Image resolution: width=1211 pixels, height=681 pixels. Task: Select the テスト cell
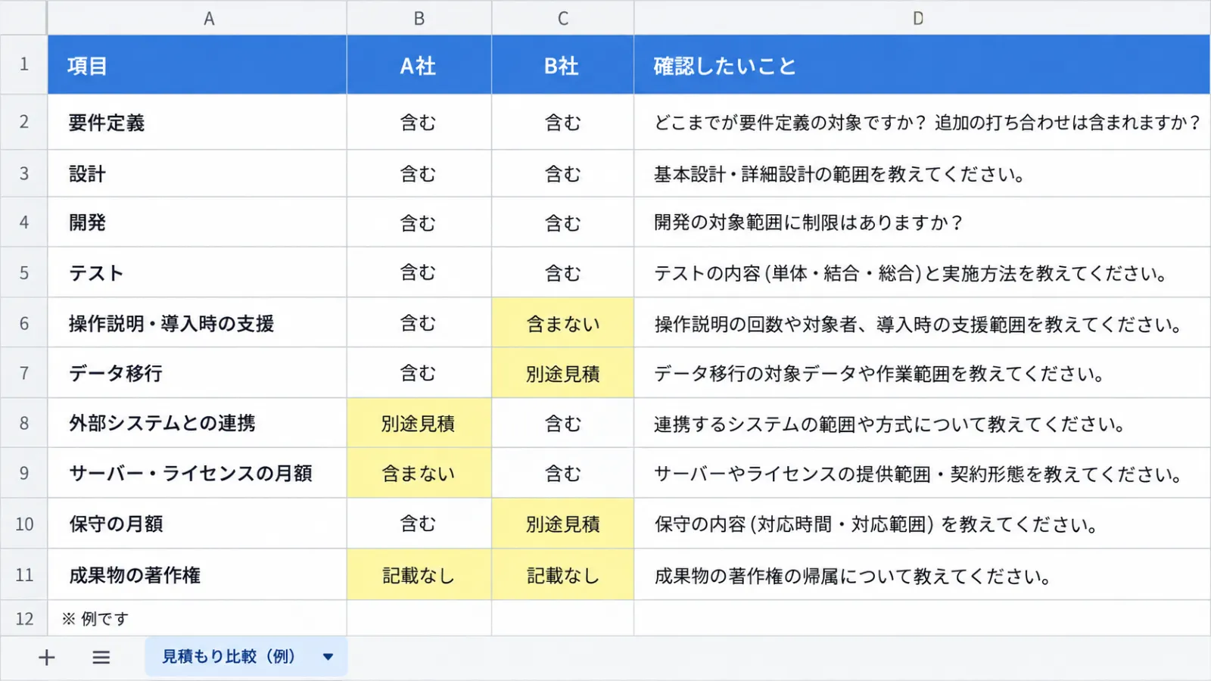pos(197,272)
